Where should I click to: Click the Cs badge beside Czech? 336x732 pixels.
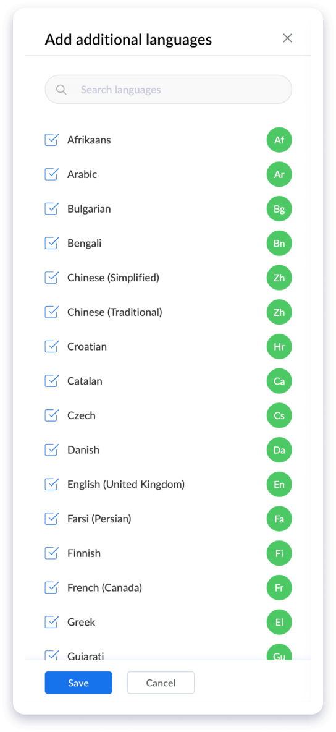click(279, 415)
